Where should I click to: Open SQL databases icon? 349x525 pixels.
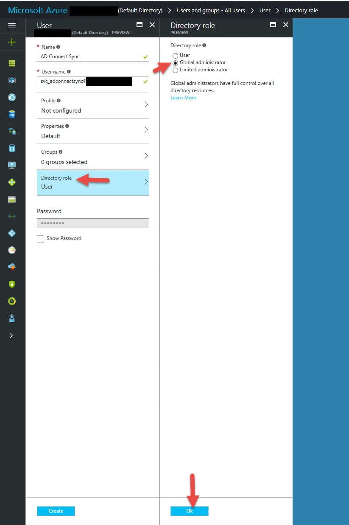tap(12, 114)
